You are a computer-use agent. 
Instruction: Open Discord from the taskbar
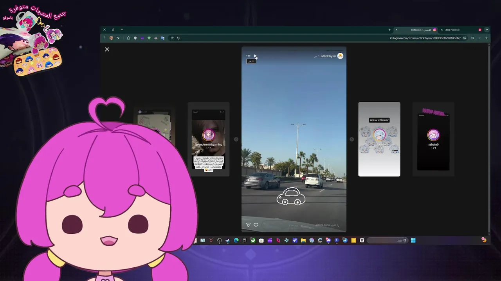(x=328, y=240)
